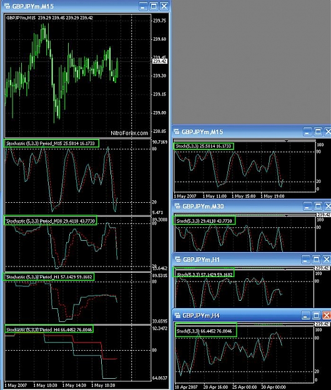Close the main GBPJPYm,M15 chart window
Image resolution: width=331 pixels, height=390 pixels.
(164, 6)
